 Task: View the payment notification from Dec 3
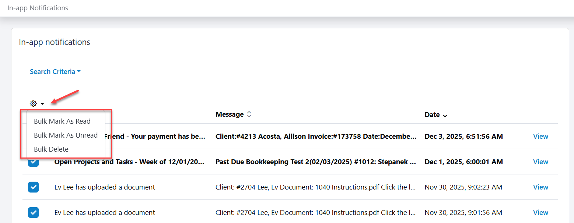tap(540, 136)
